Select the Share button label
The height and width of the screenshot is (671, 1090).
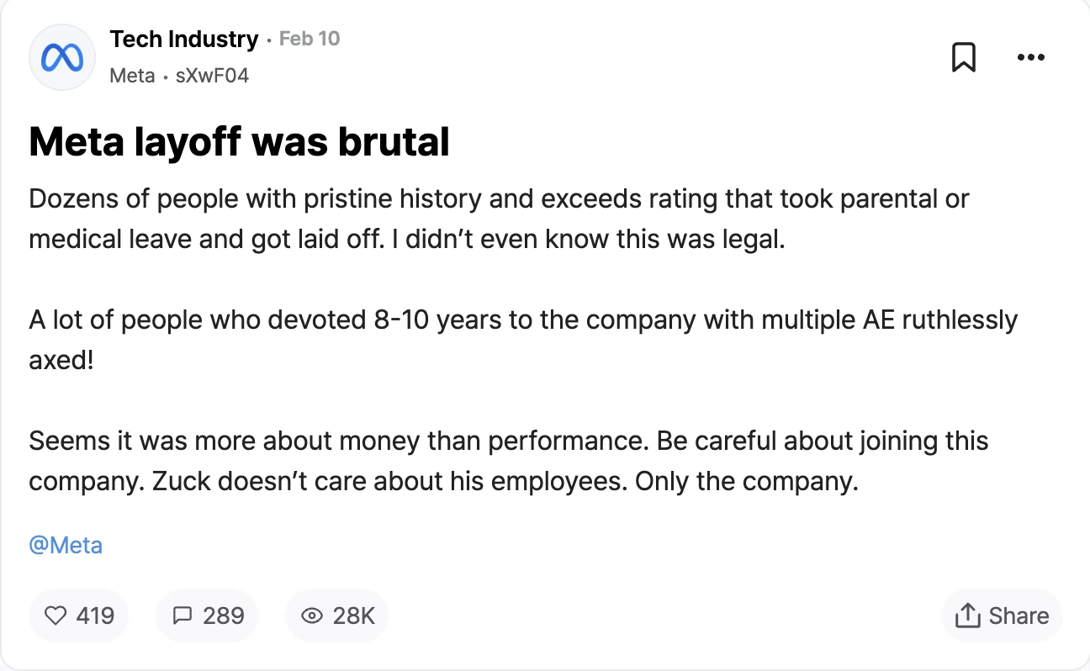click(1019, 616)
